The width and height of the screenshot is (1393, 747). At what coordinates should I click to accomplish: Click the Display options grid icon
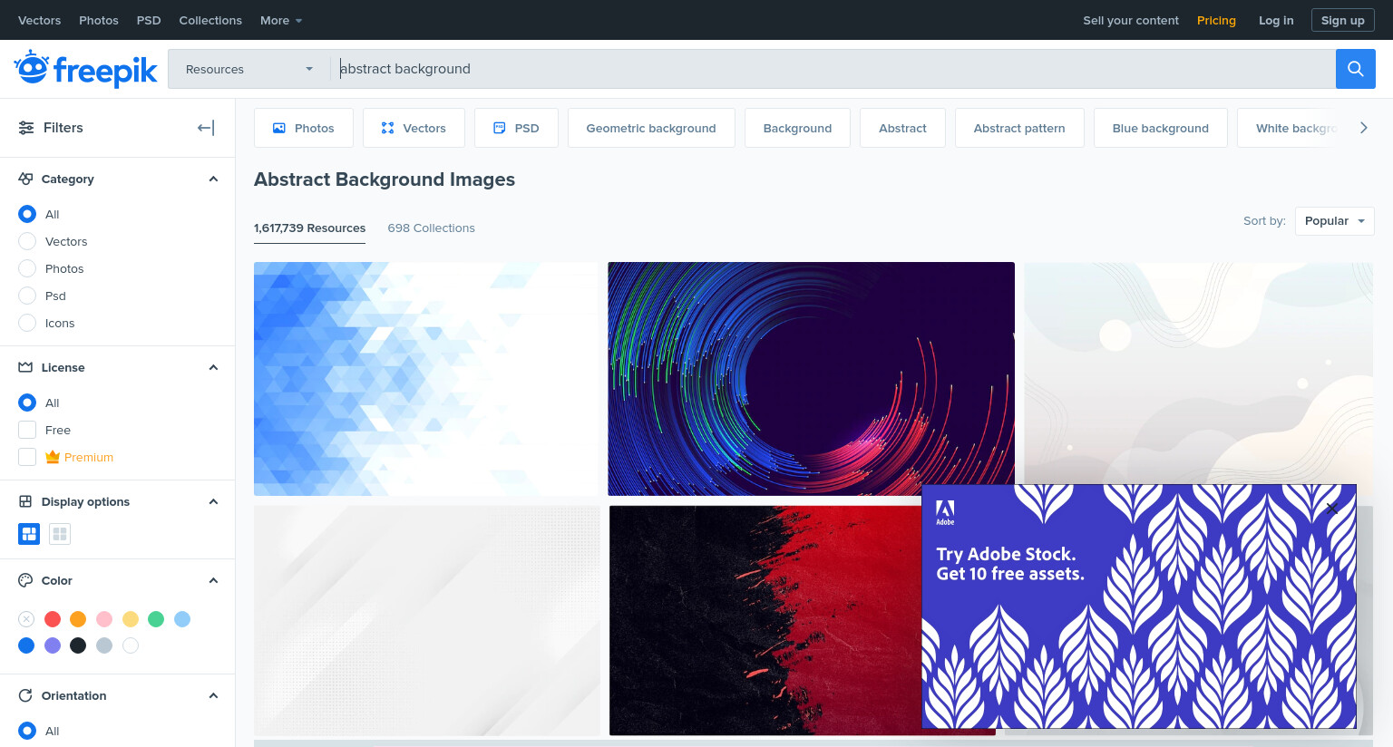pos(25,501)
